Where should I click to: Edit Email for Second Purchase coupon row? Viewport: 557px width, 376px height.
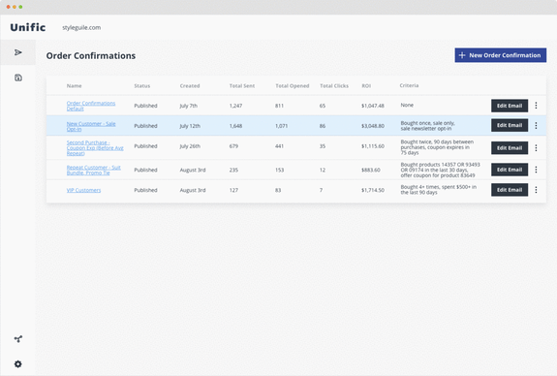pyautogui.click(x=510, y=148)
